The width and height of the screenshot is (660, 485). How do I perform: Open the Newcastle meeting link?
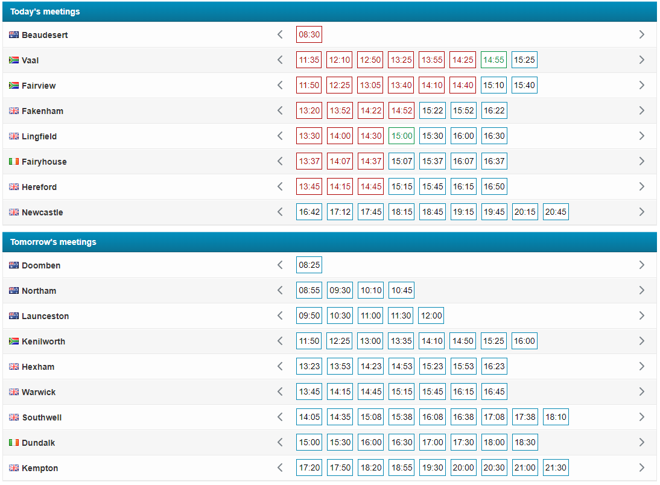(x=42, y=212)
